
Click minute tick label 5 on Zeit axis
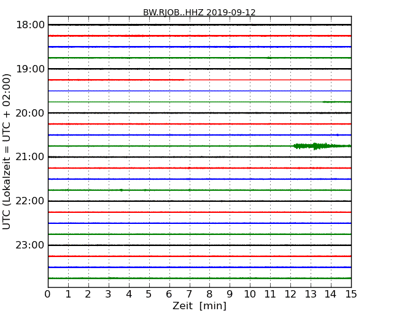click(149, 294)
